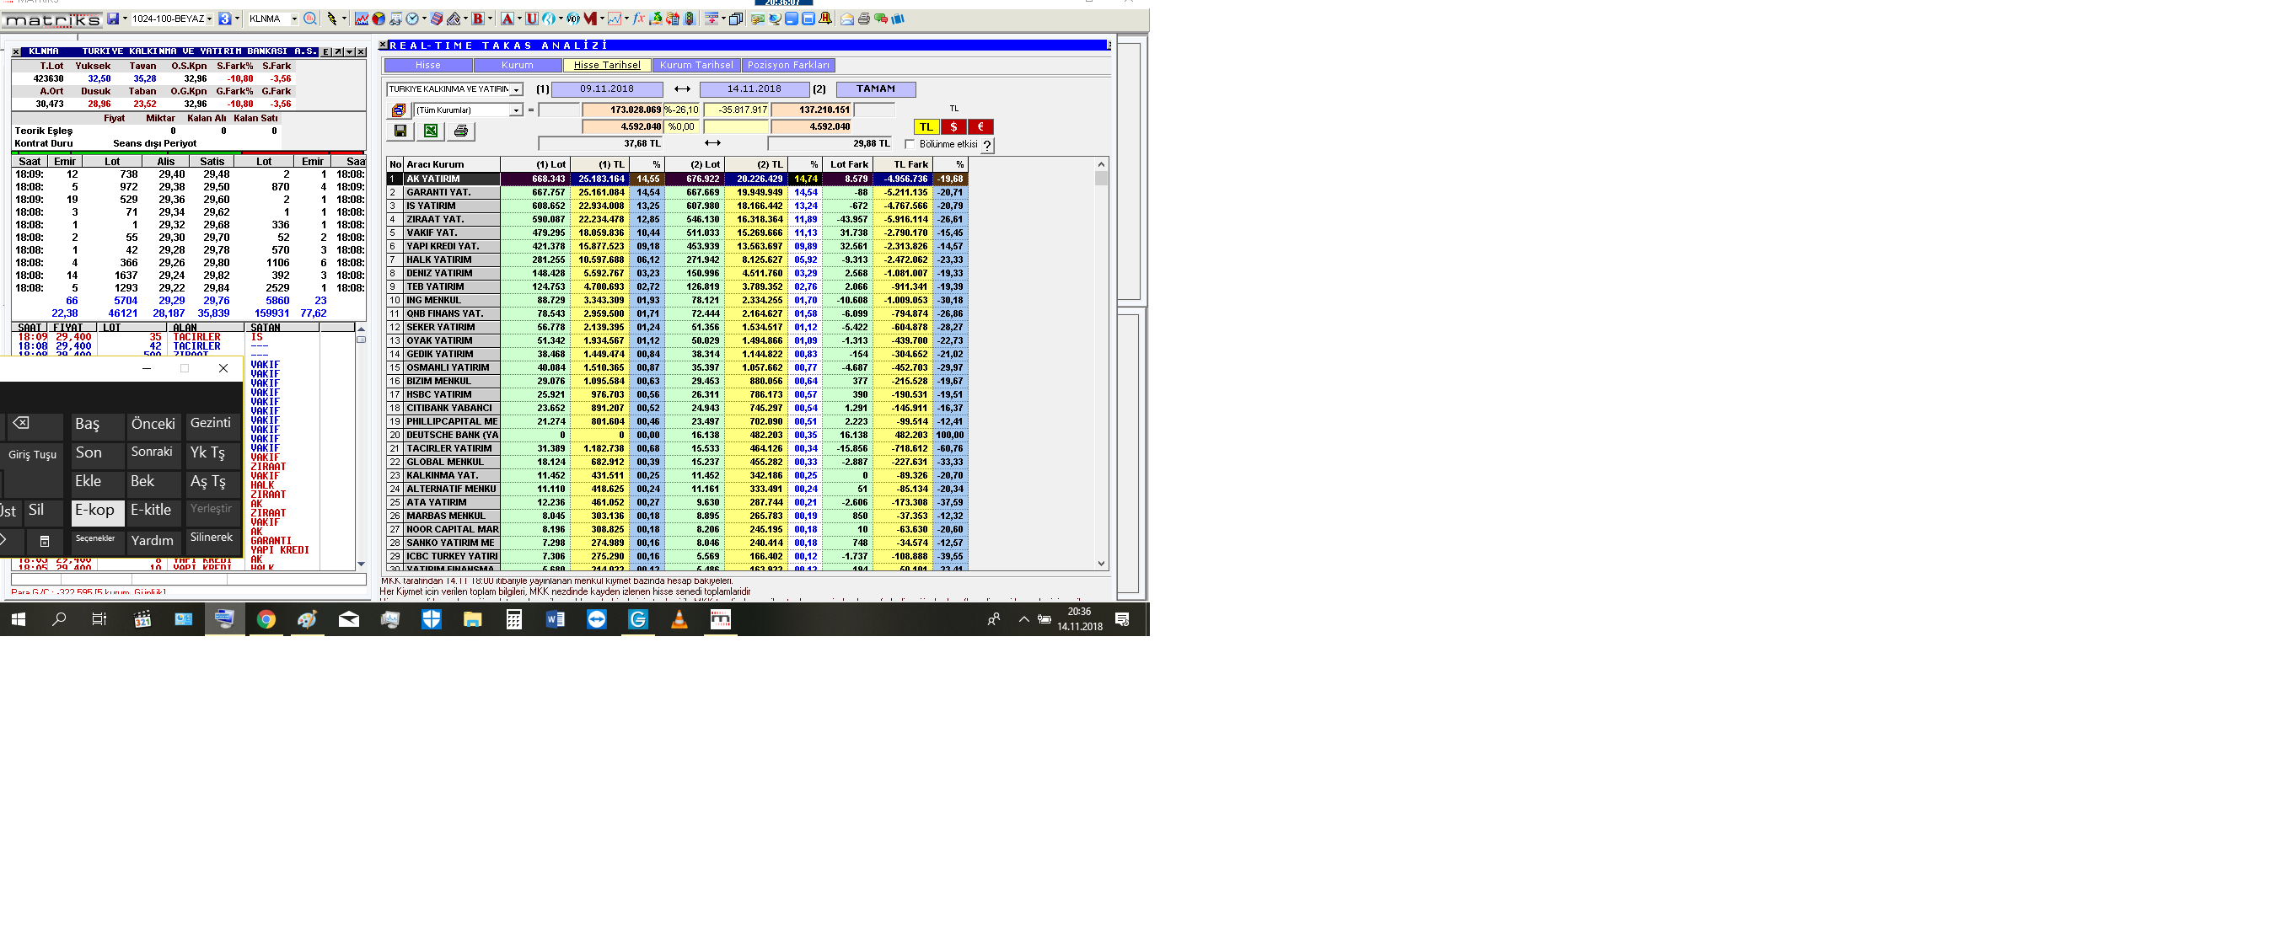Click Windows Start button
This screenshot has width=2293, height=947.
(18, 619)
